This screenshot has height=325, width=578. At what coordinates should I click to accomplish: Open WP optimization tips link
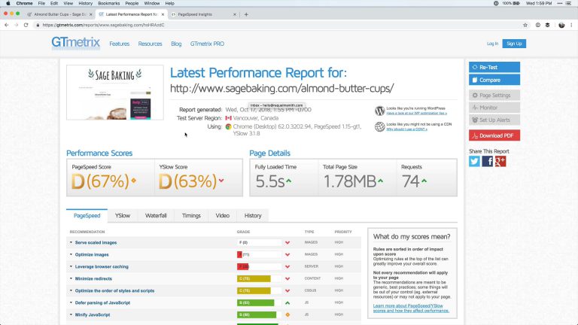coord(416,113)
